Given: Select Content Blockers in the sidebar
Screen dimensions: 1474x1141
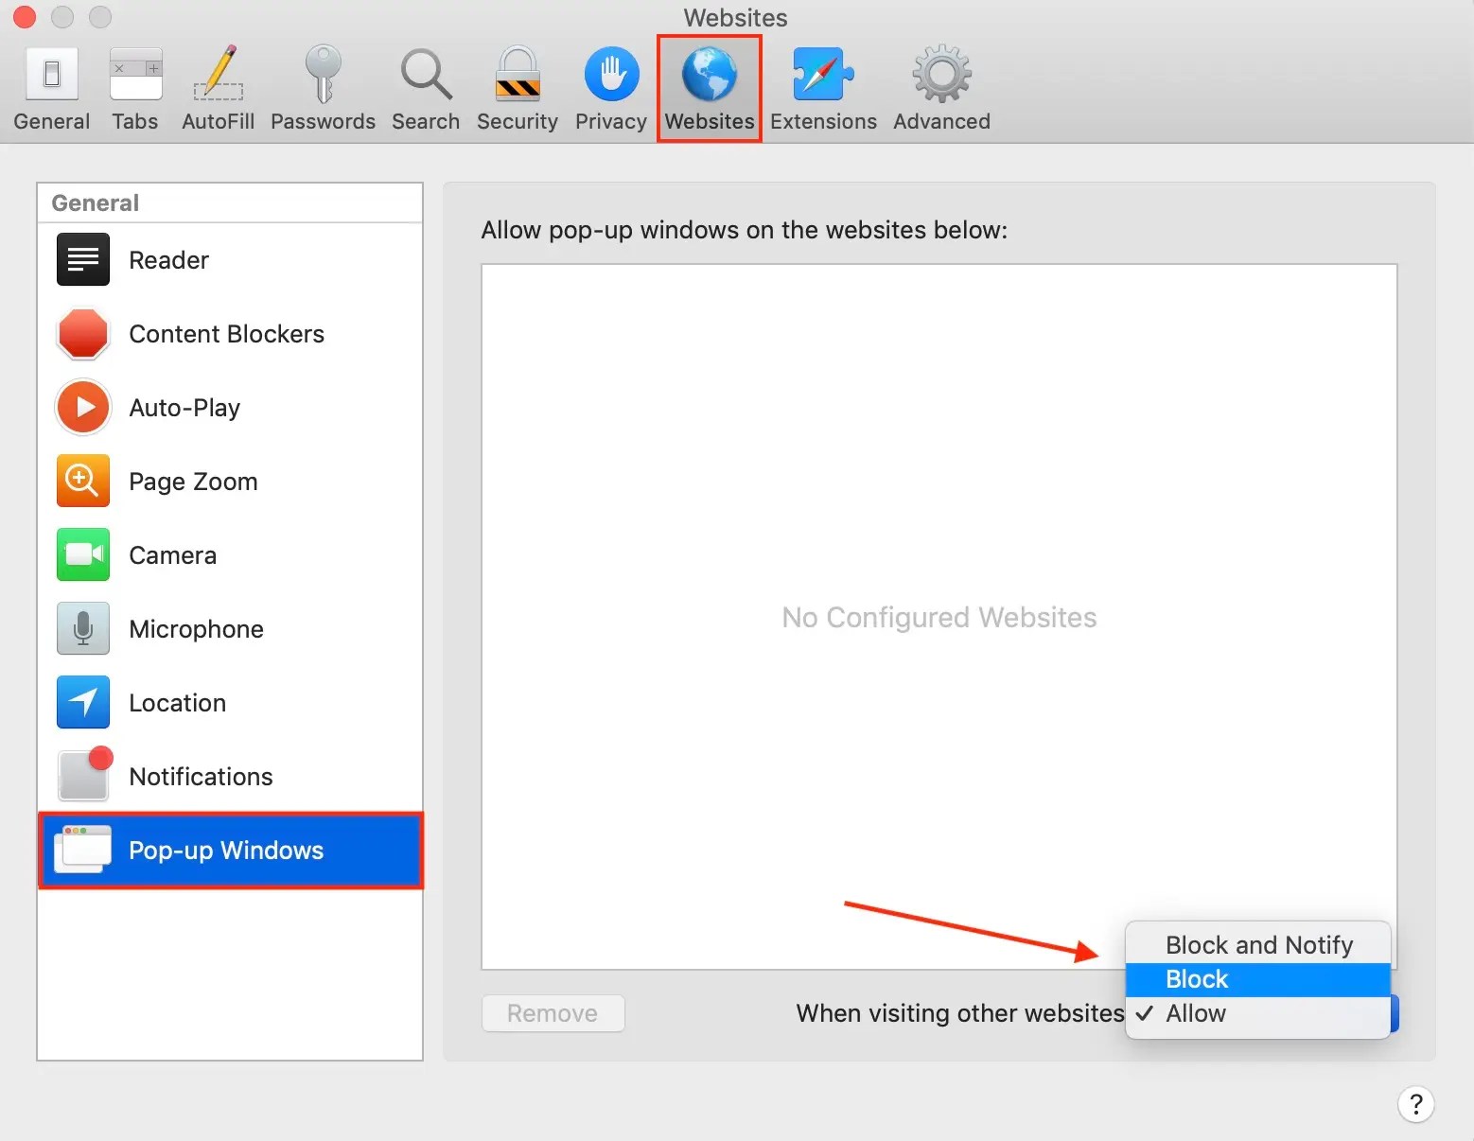Looking at the screenshot, I should point(230,333).
